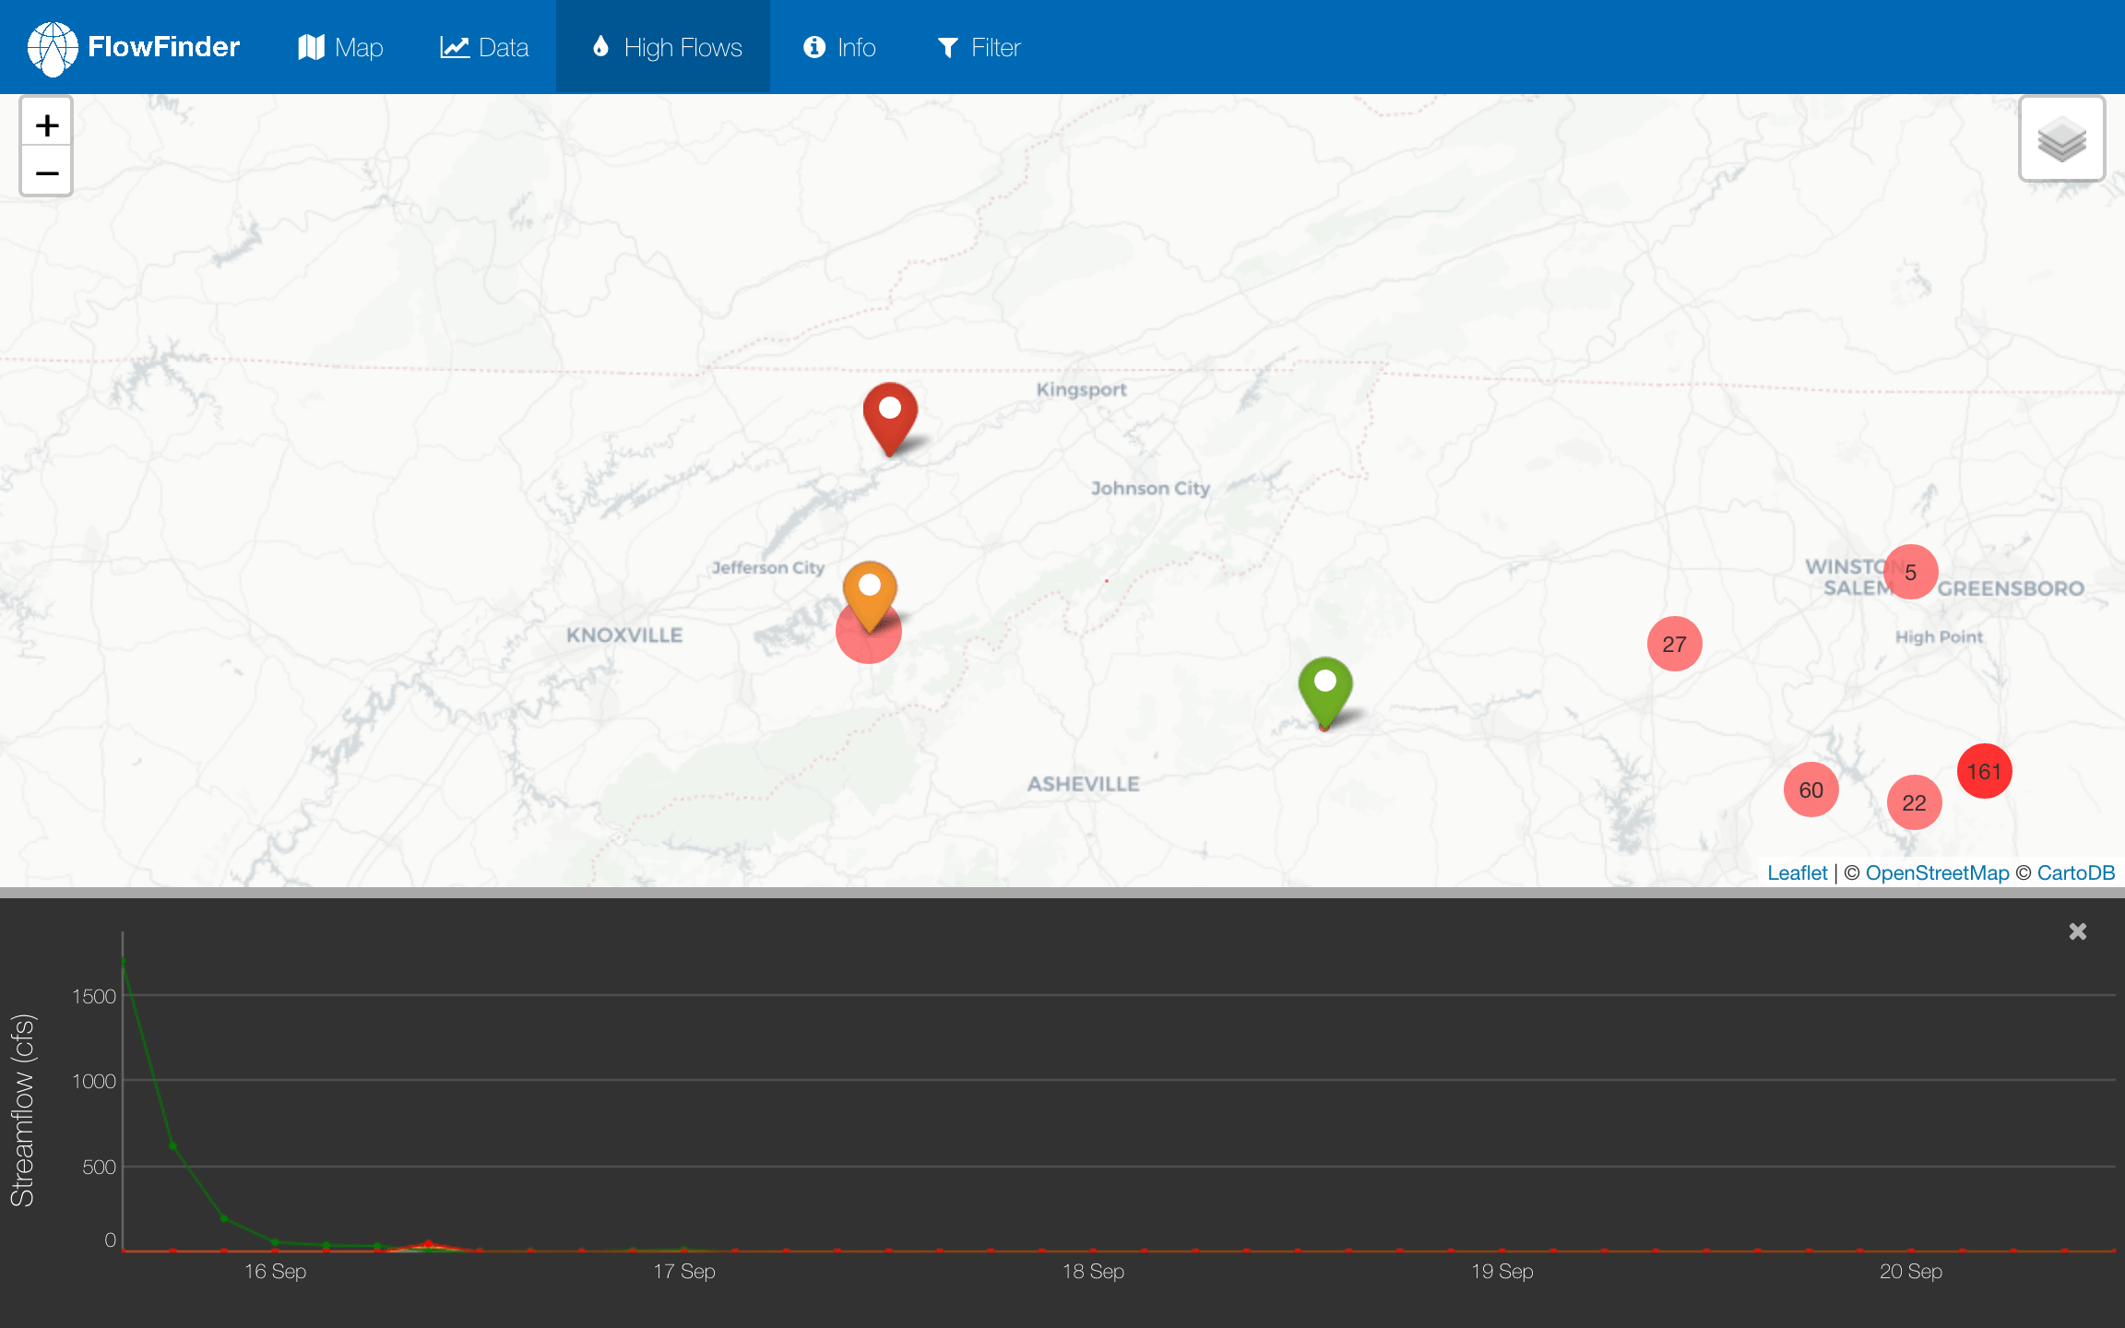Select the High Flows tab
This screenshot has height=1328, width=2125.
pyautogui.click(x=663, y=47)
